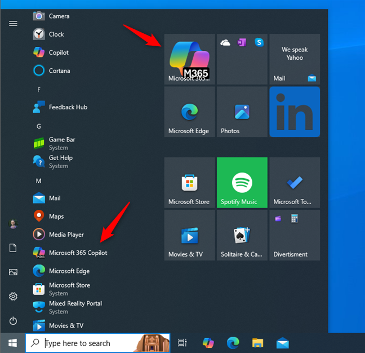Jump to letter G section header
Screen dimensions: 365x353
[x=39, y=126]
